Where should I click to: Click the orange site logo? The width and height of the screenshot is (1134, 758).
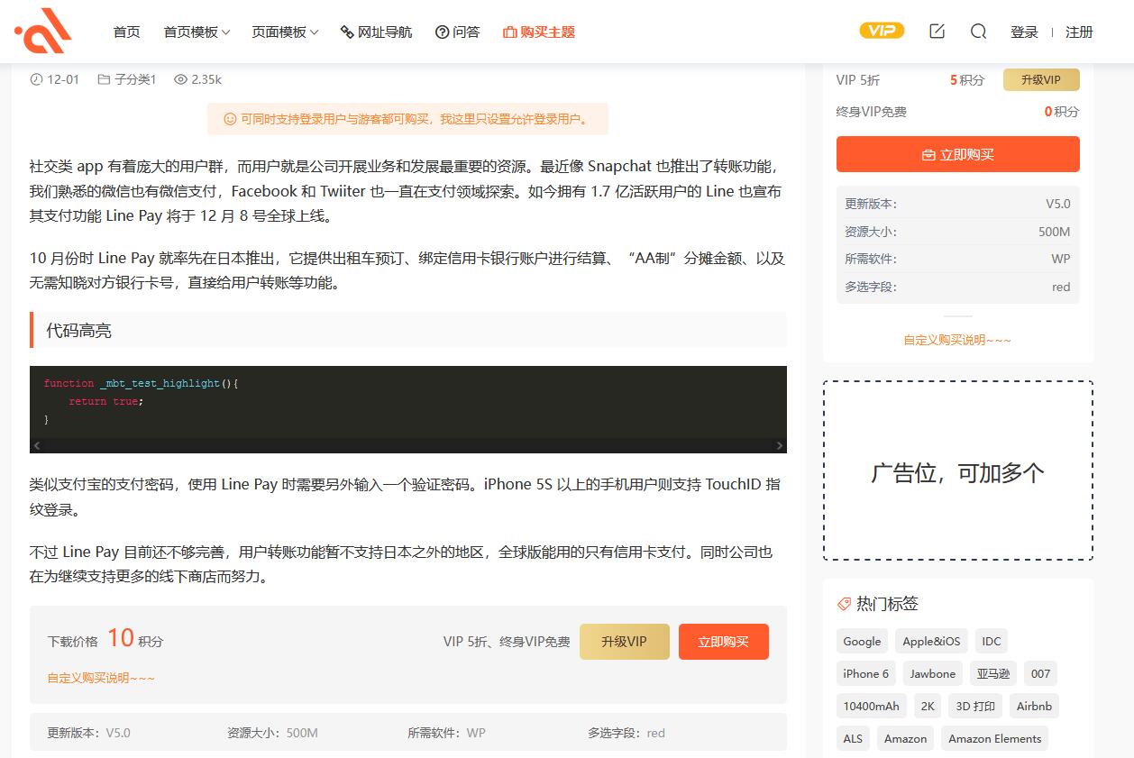[x=43, y=32]
